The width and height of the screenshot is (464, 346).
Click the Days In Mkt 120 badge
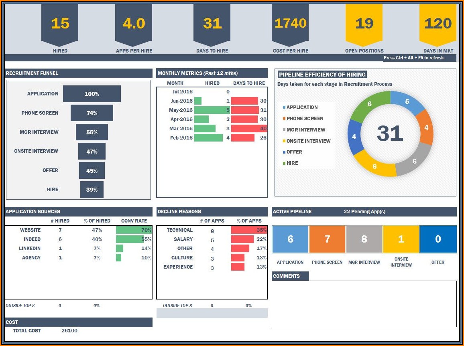438,24
